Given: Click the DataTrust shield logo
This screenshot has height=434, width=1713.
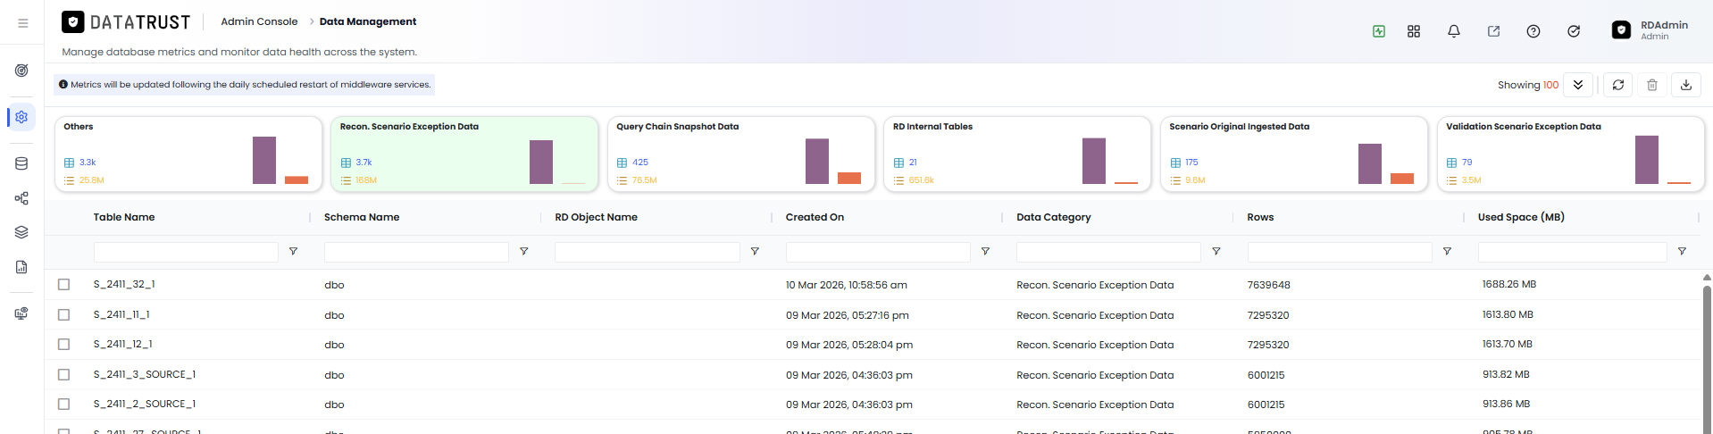Looking at the screenshot, I should [x=73, y=22].
